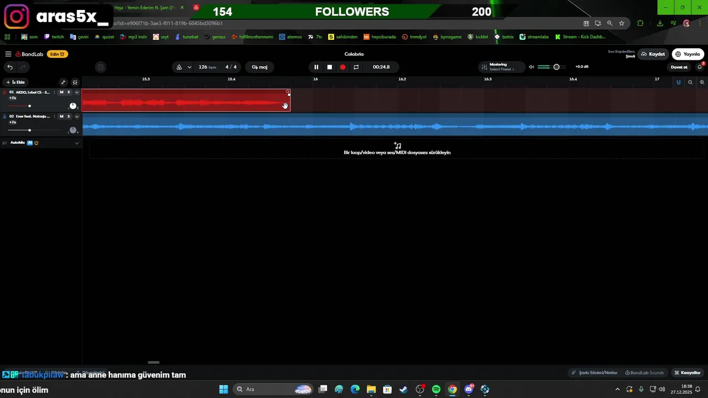Image resolution: width=708 pixels, height=398 pixels.
Task: Pause playback
Action: click(316, 67)
